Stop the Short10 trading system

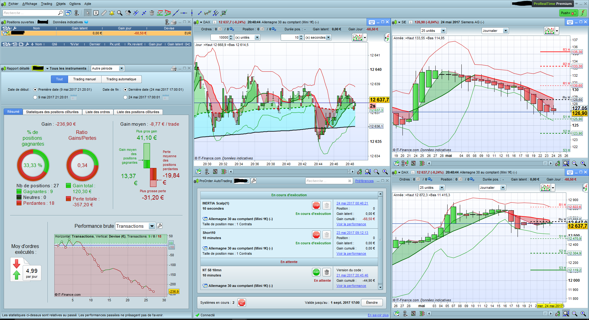316,235
